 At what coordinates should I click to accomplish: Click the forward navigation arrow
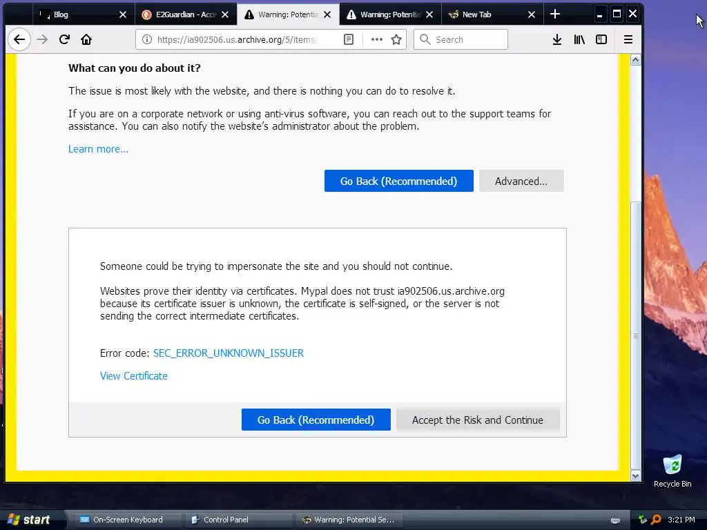point(42,39)
